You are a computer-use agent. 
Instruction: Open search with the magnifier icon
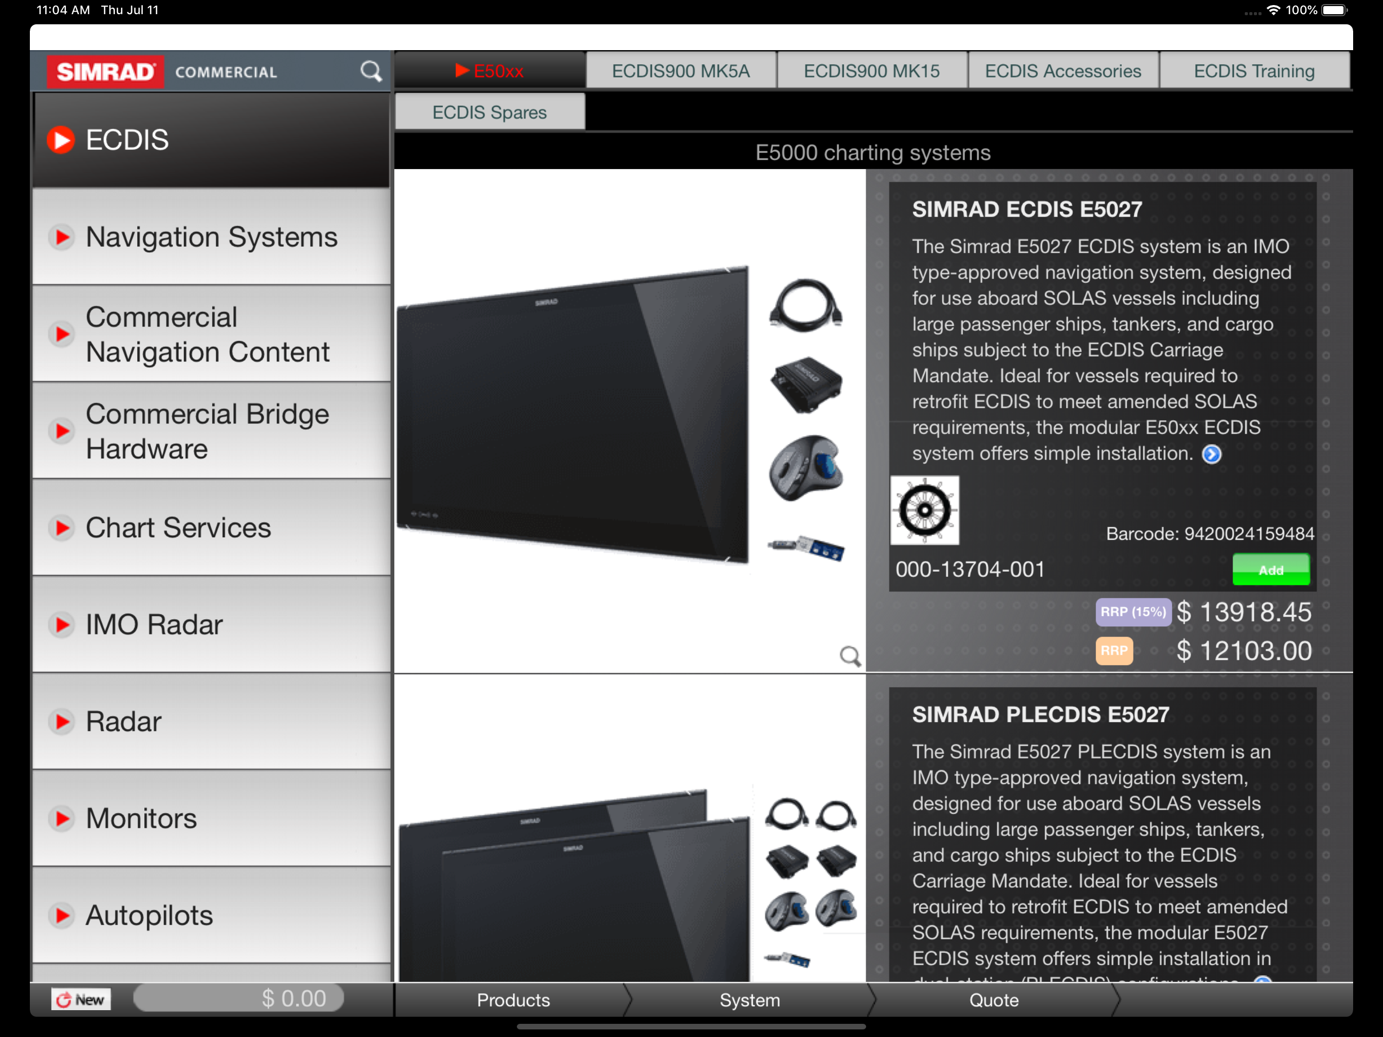click(371, 71)
